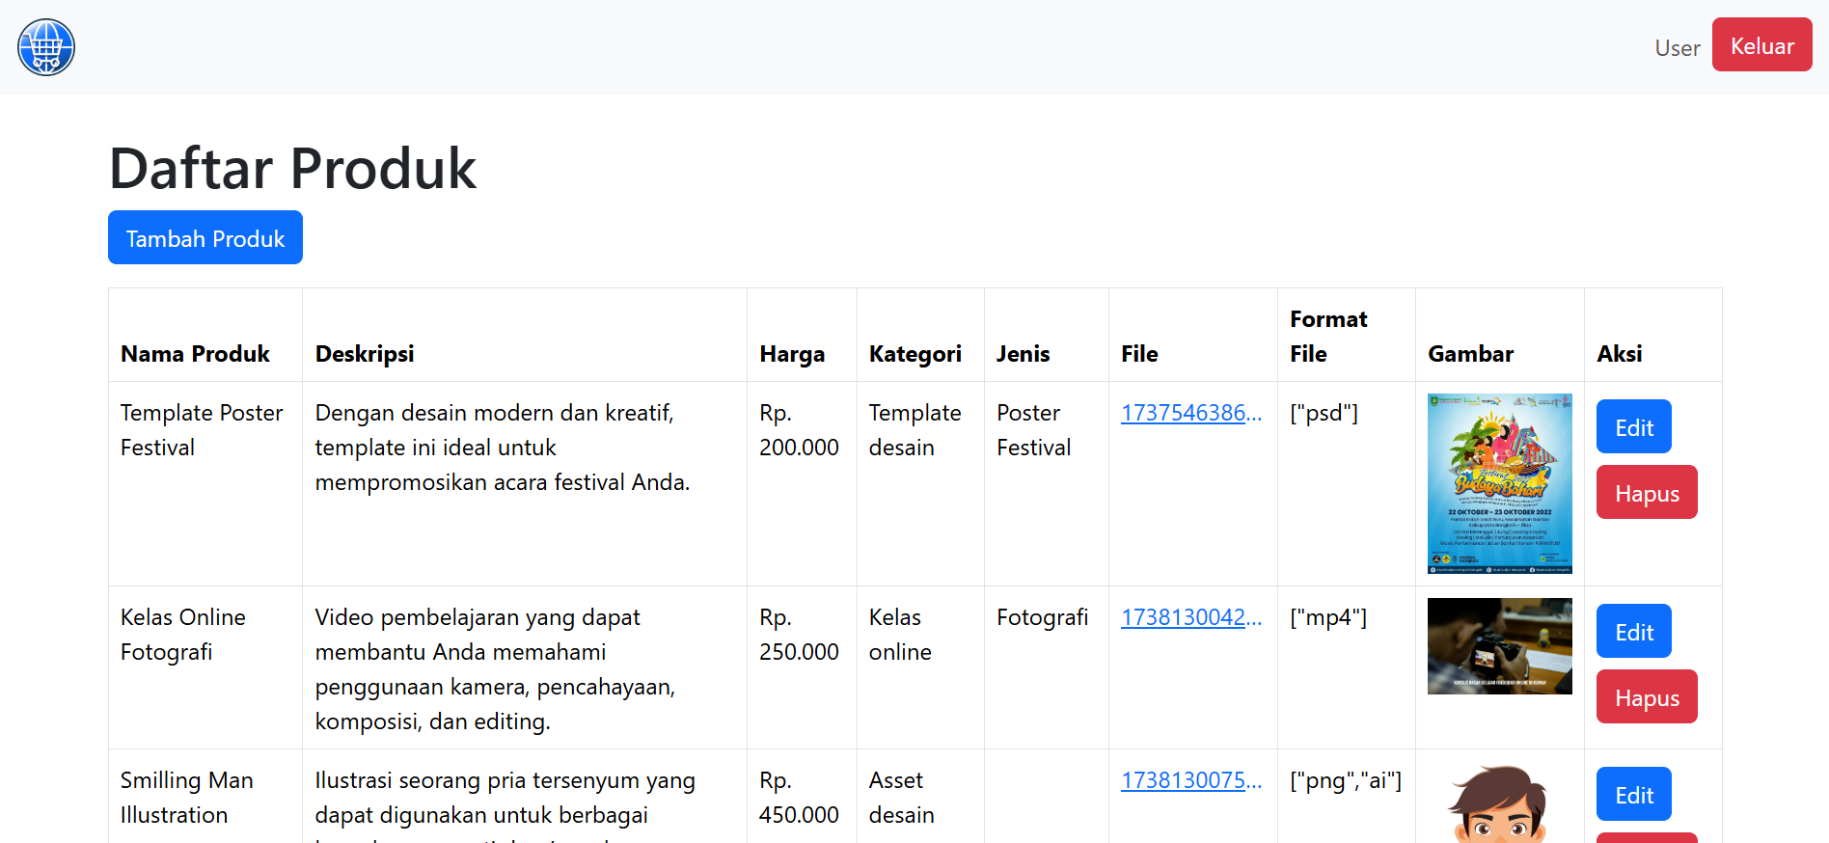Image resolution: width=1829 pixels, height=843 pixels.
Task: Click the Keluar logout button
Action: [1761, 45]
